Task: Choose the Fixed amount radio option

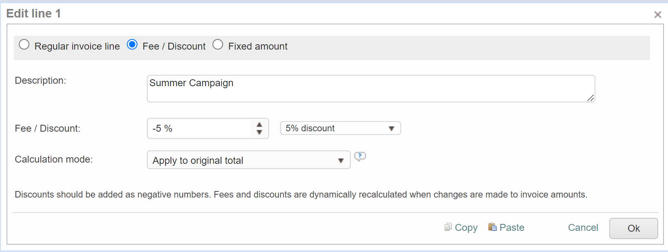Action: coord(218,45)
